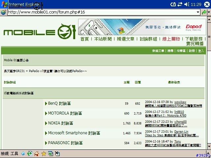
Task: Tap the connectivity arrows status icon
Action: (180, 4)
